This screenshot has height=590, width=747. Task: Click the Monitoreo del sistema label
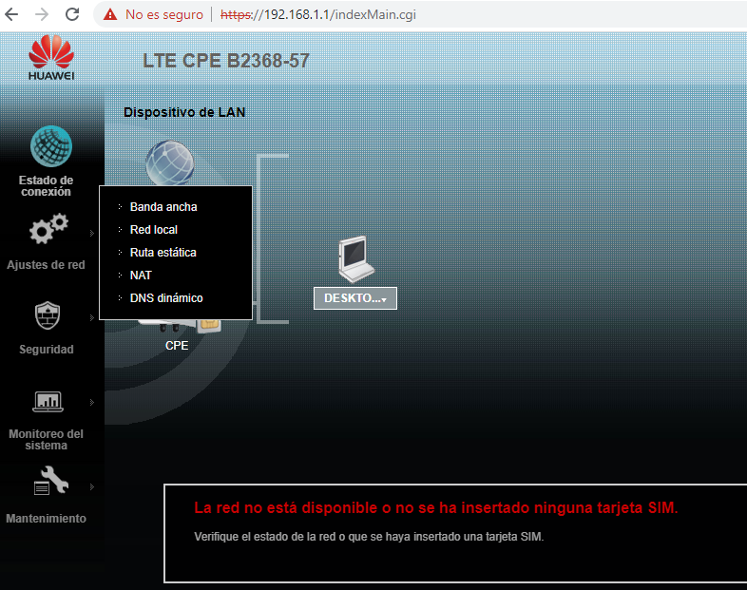46,440
